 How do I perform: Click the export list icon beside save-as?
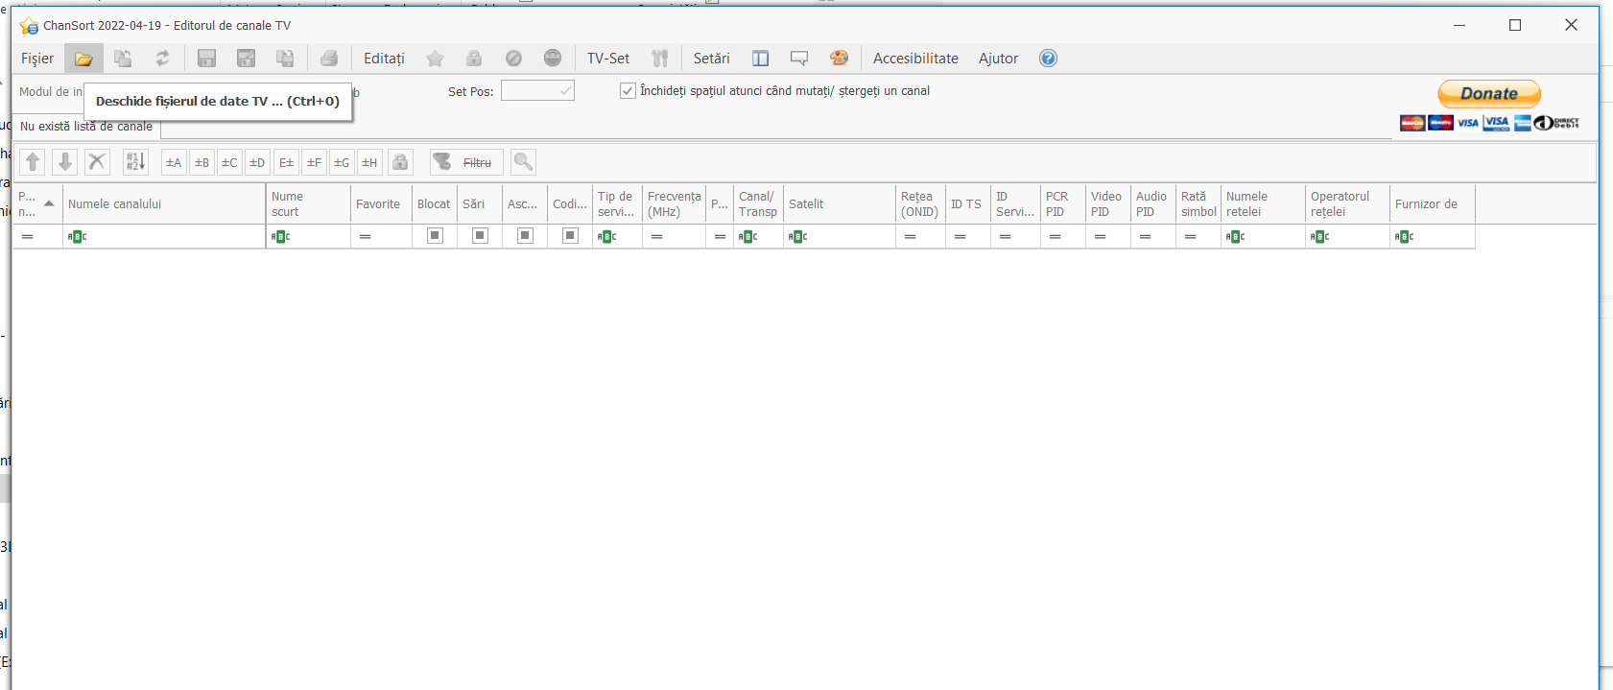[x=285, y=59]
